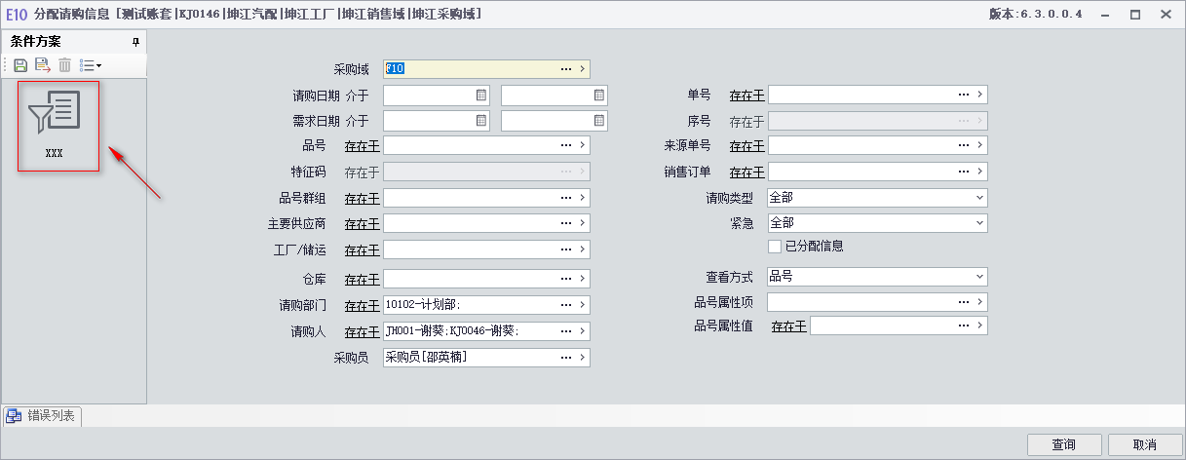This screenshot has height=460, width=1186.
Task: Click the 存在于 operator link for 来源单号
Action: pyautogui.click(x=746, y=146)
